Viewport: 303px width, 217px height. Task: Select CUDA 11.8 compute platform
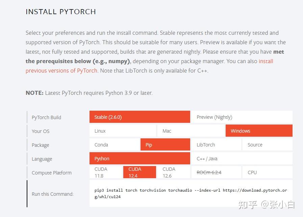[x=105, y=172]
